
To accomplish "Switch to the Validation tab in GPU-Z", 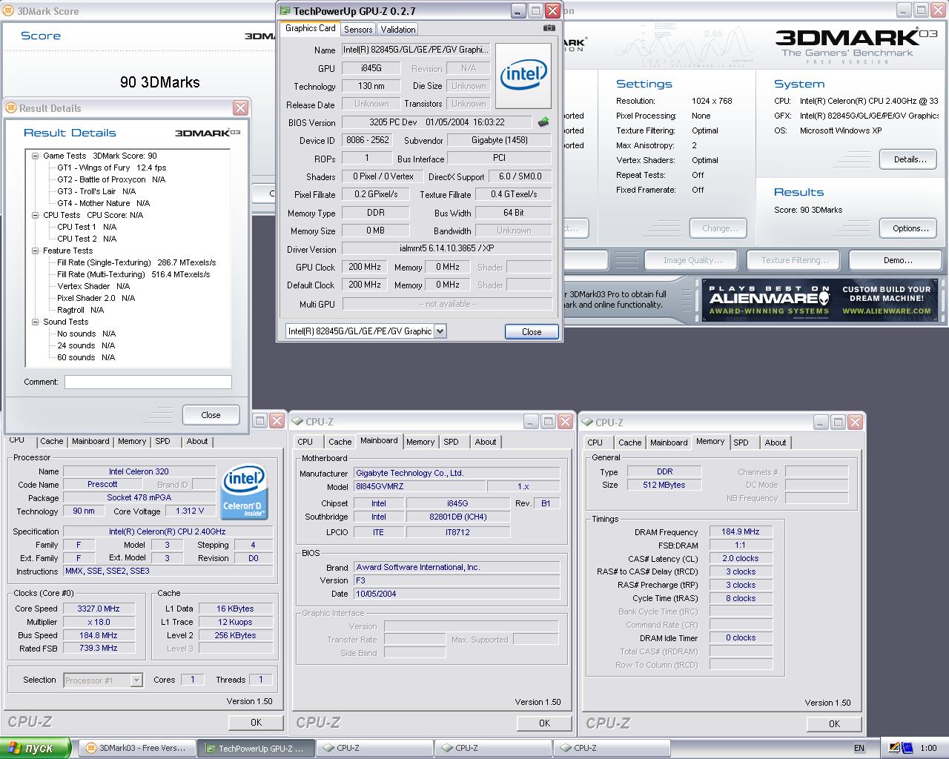I will click(398, 30).
